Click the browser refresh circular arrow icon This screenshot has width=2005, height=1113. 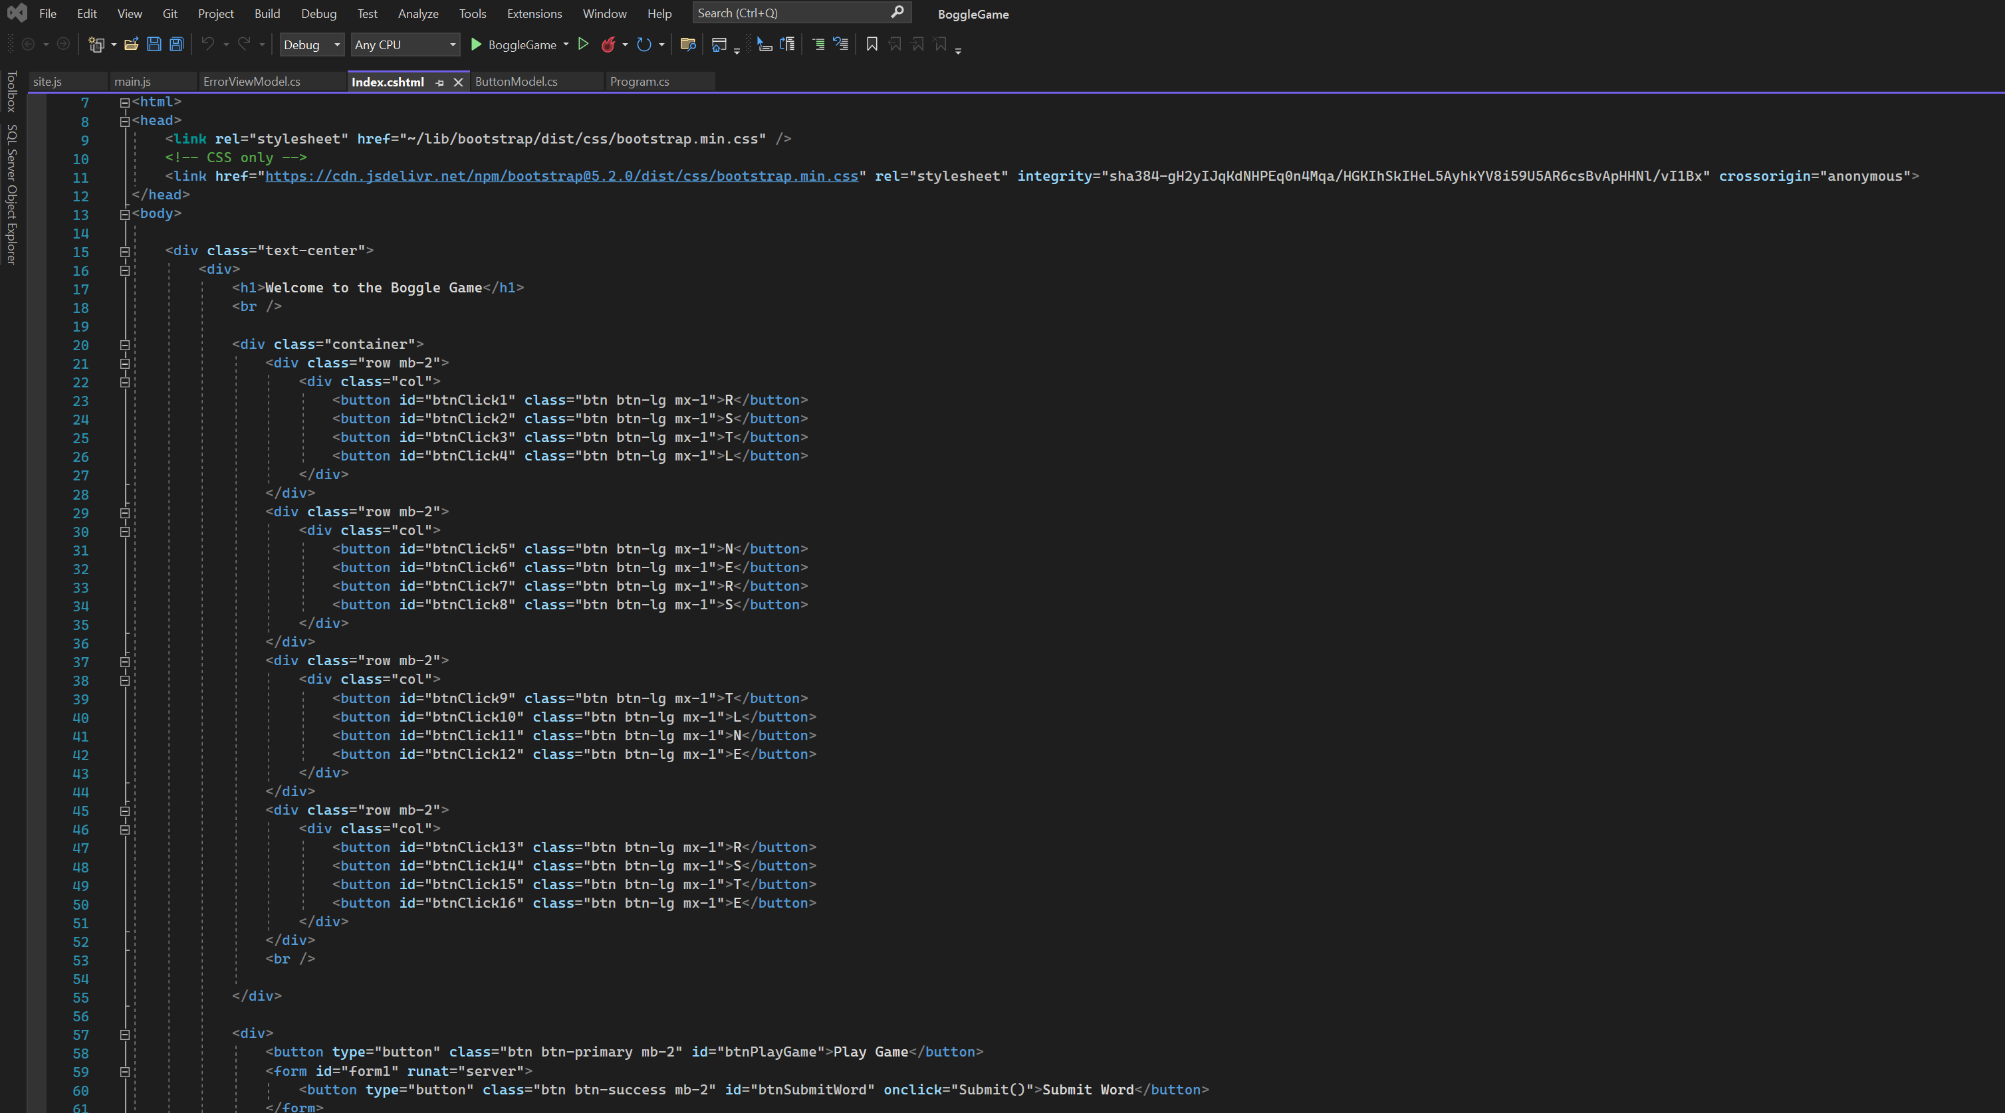[x=644, y=45]
